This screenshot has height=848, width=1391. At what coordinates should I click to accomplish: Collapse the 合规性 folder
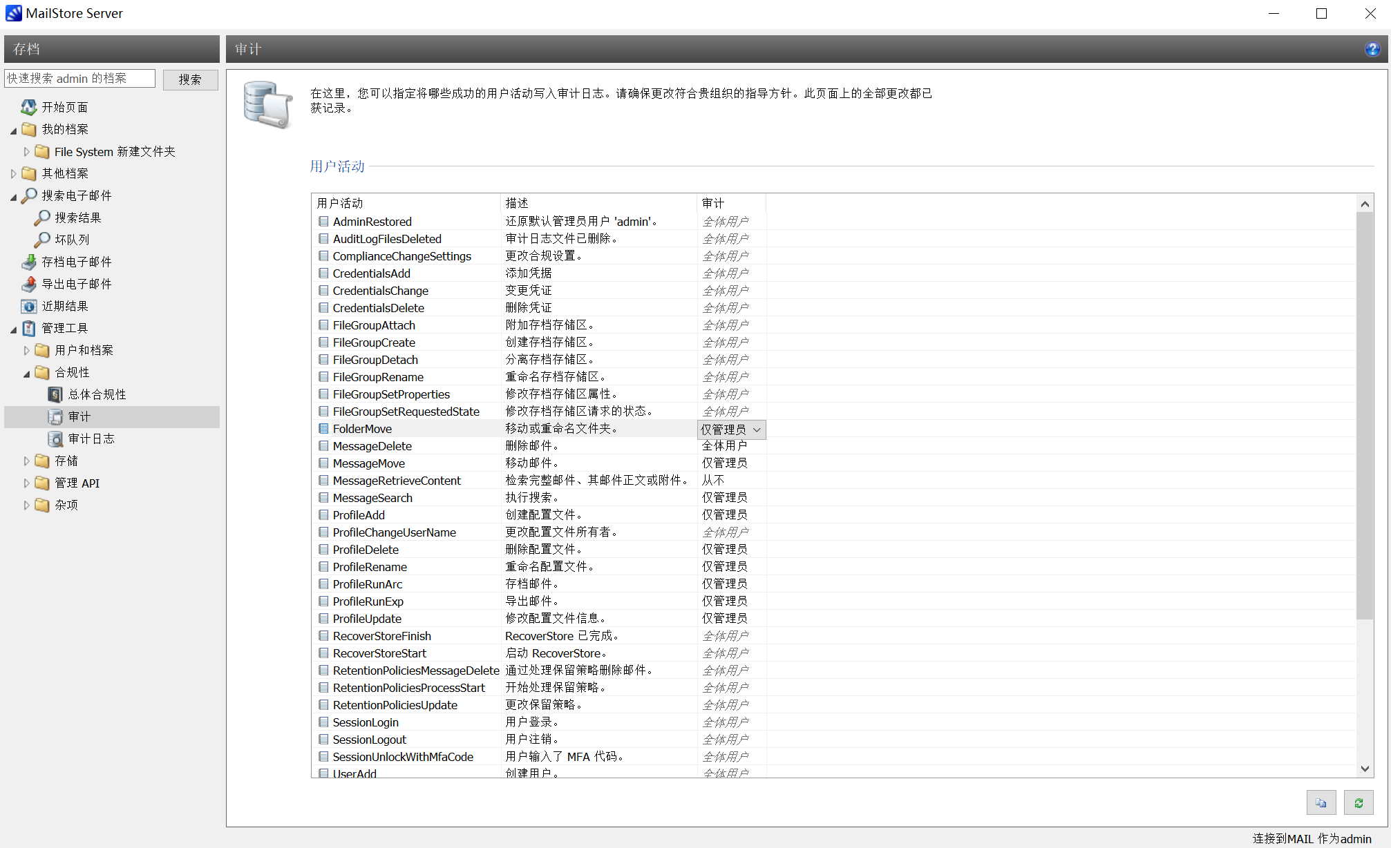[27, 373]
